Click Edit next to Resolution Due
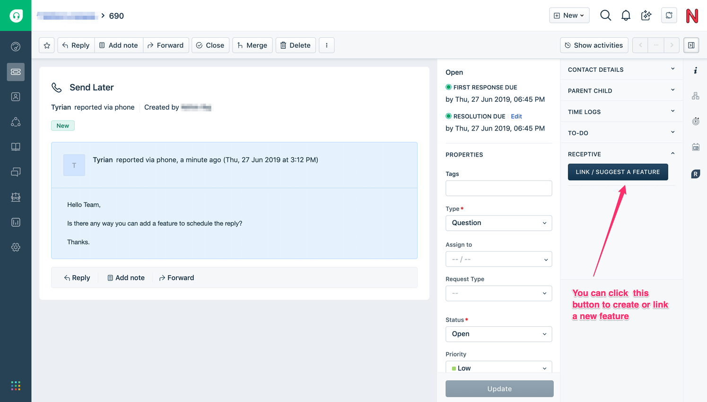 (x=516, y=116)
